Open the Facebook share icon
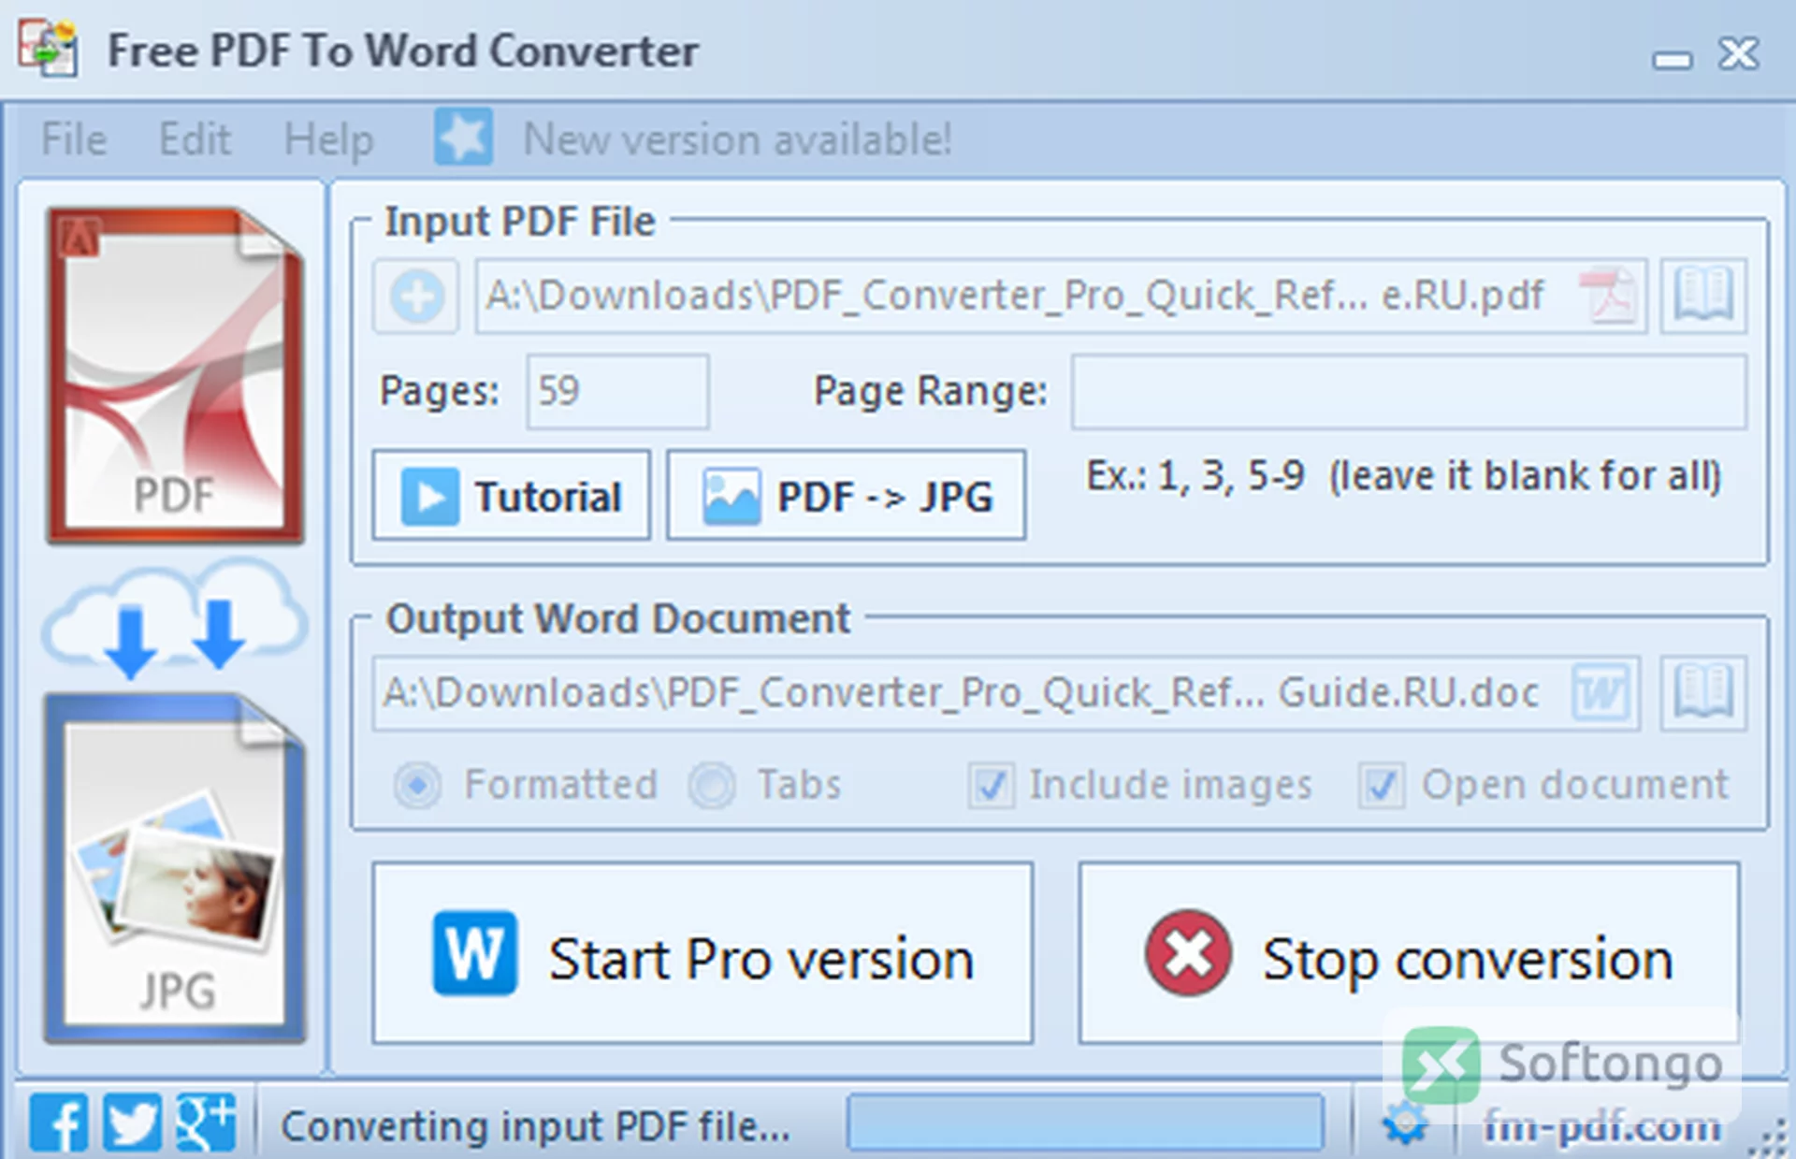This screenshot has height=1159, width=1796. click(59, 1122)
